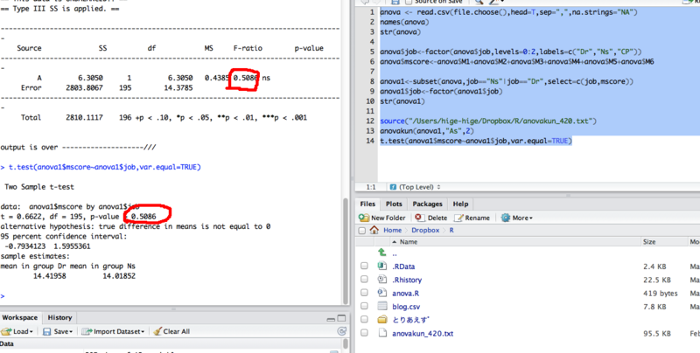The width and height of the screenshot is (700, 353).
Task: Check the box for .RData
Action: coord(364,266)
